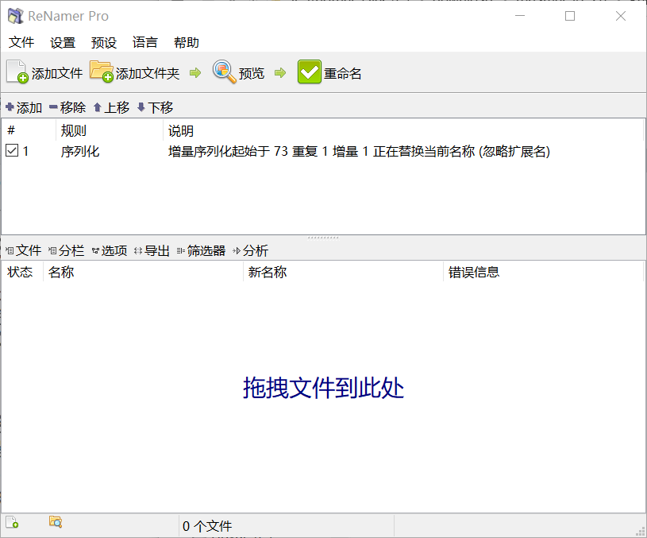Select the 序列化 rule row
The width and height of the screenshot is (647, 538).
click(322, 151)
